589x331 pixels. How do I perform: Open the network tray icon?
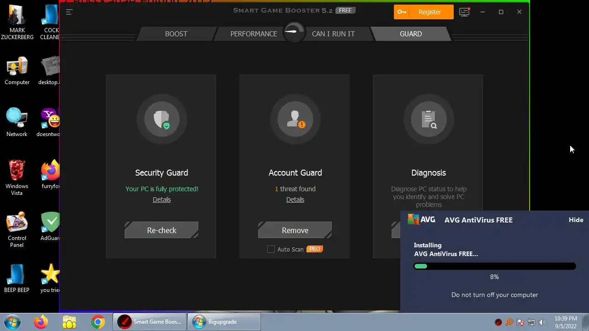[531, 322]
